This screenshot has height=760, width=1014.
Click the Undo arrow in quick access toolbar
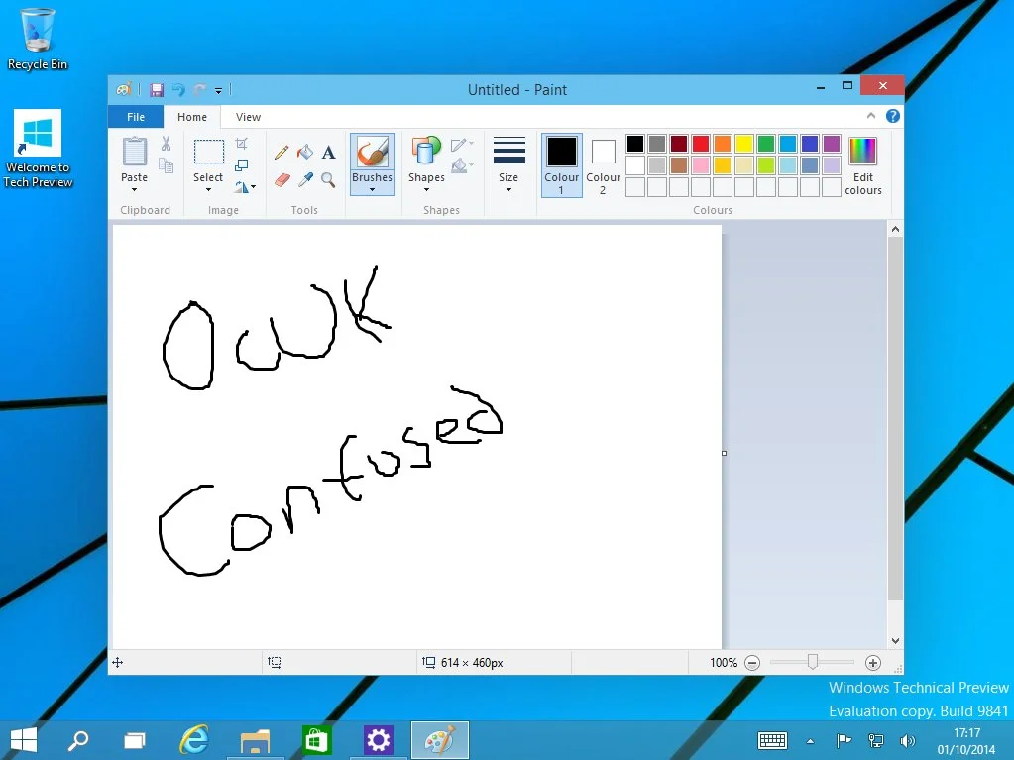tap(178, 90)
